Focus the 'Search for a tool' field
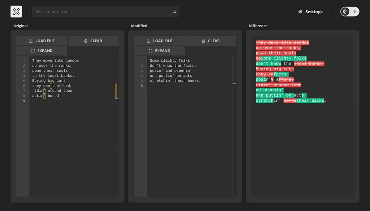Image resolution: width=370 pixels, height=211 pixels. (105, 12)
